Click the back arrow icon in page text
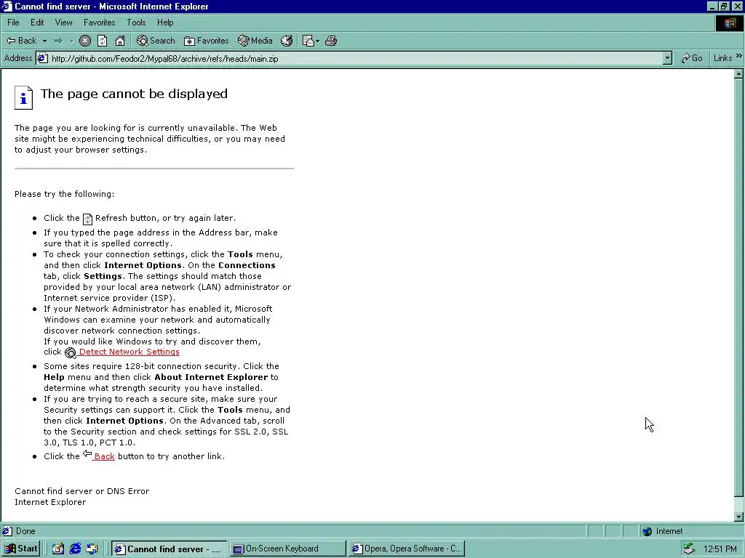Screen dimensions: 745x558 click(87, 454)
